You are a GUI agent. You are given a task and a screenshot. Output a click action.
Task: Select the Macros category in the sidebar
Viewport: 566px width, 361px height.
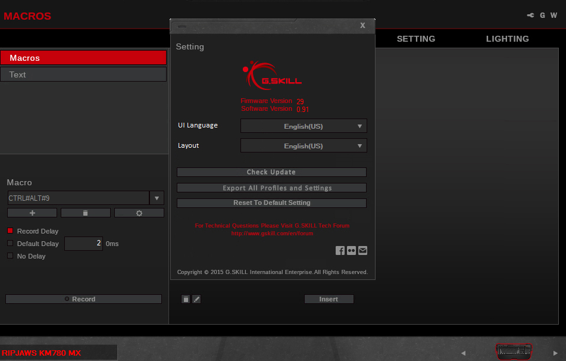(83, 58)
